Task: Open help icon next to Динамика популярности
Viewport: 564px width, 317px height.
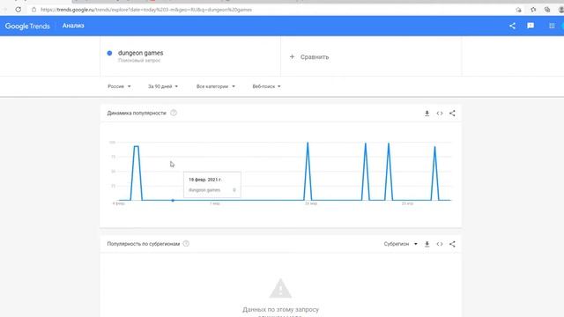Action: (x=174, y=113)
